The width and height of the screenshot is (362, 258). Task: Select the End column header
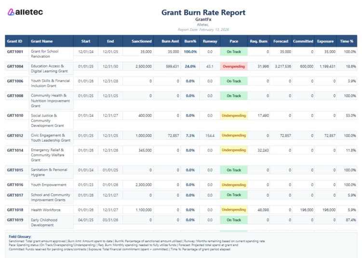pyautogui.click(x=110, y=41)
